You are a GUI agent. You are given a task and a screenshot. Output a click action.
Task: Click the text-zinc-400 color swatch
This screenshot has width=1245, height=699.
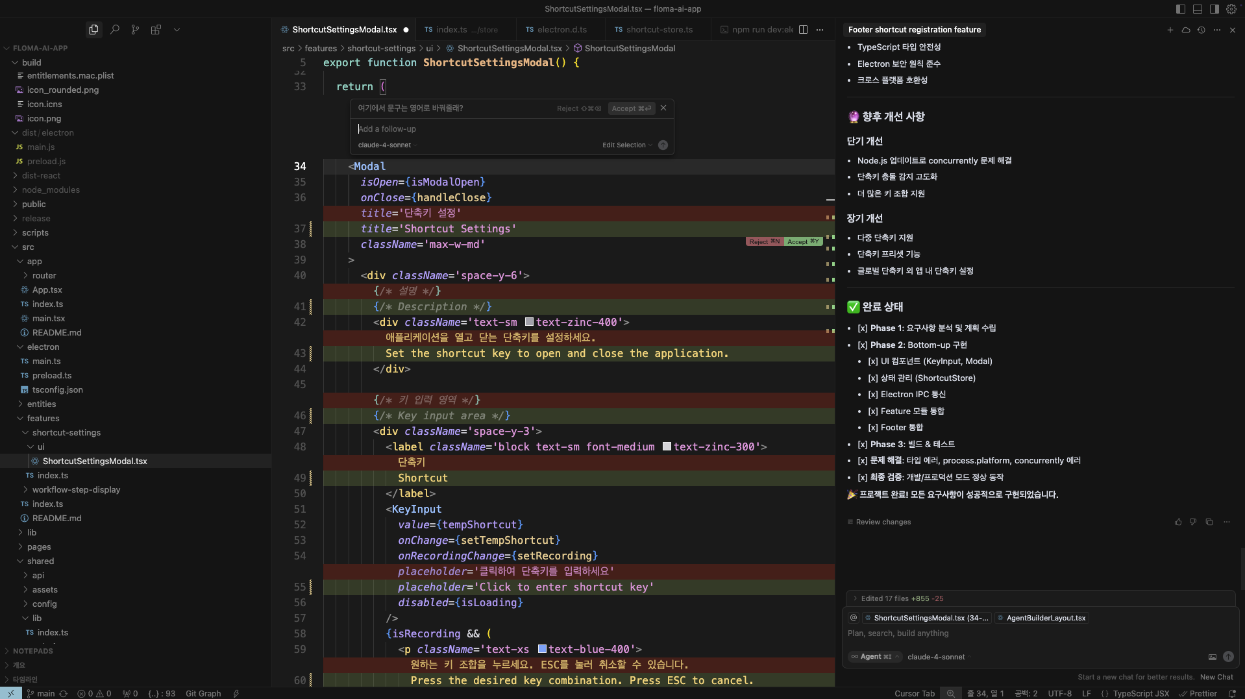coord(529,322)
